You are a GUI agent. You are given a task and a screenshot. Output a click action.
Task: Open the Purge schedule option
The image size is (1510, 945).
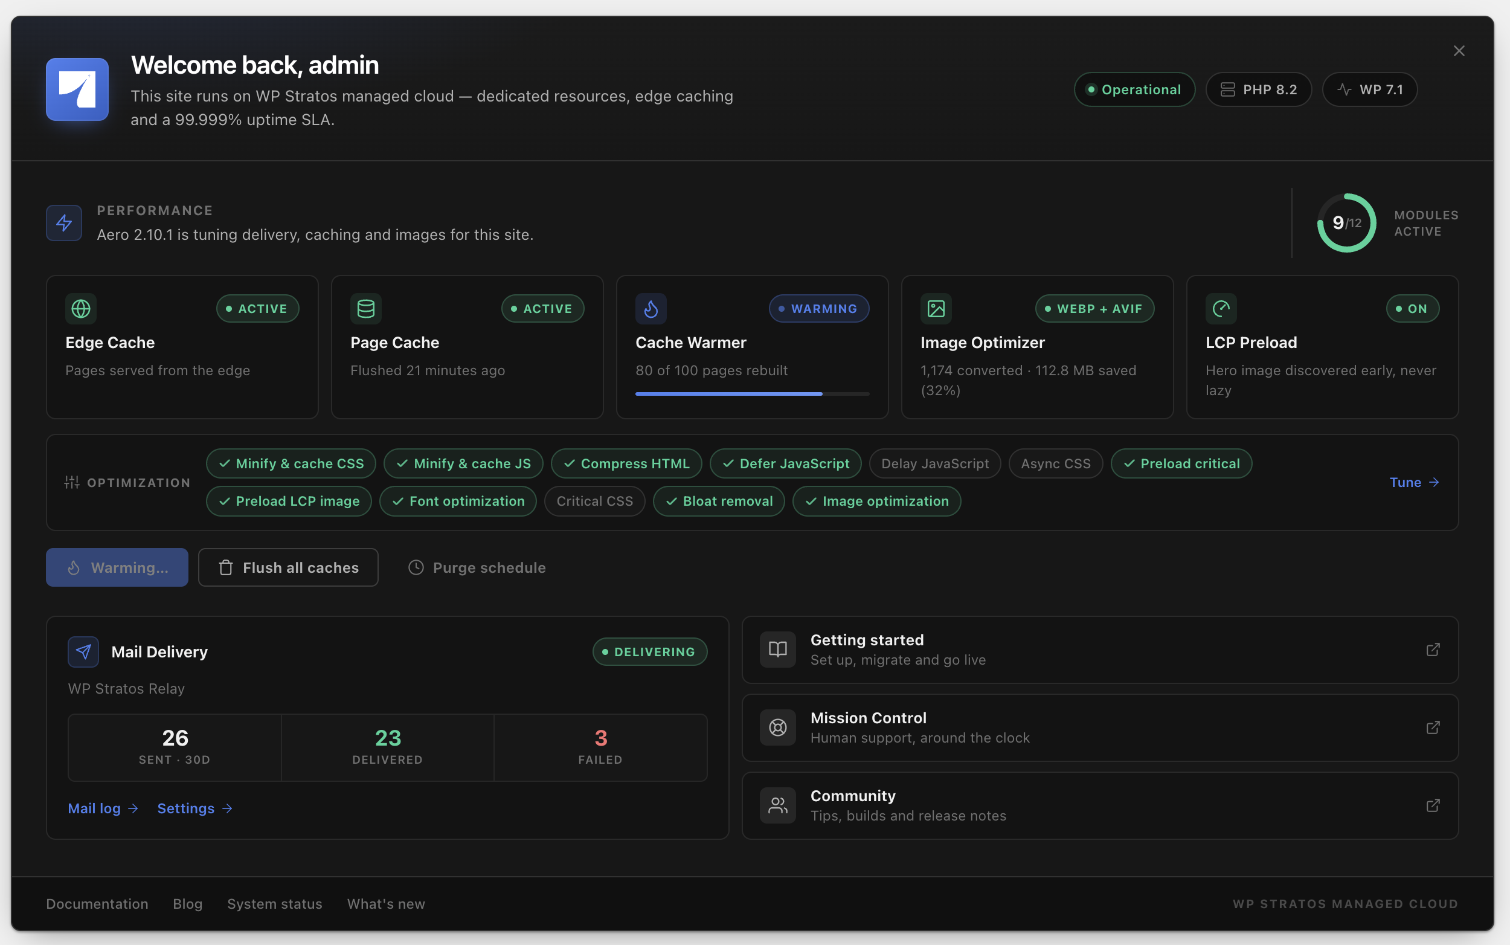point(477,567)
